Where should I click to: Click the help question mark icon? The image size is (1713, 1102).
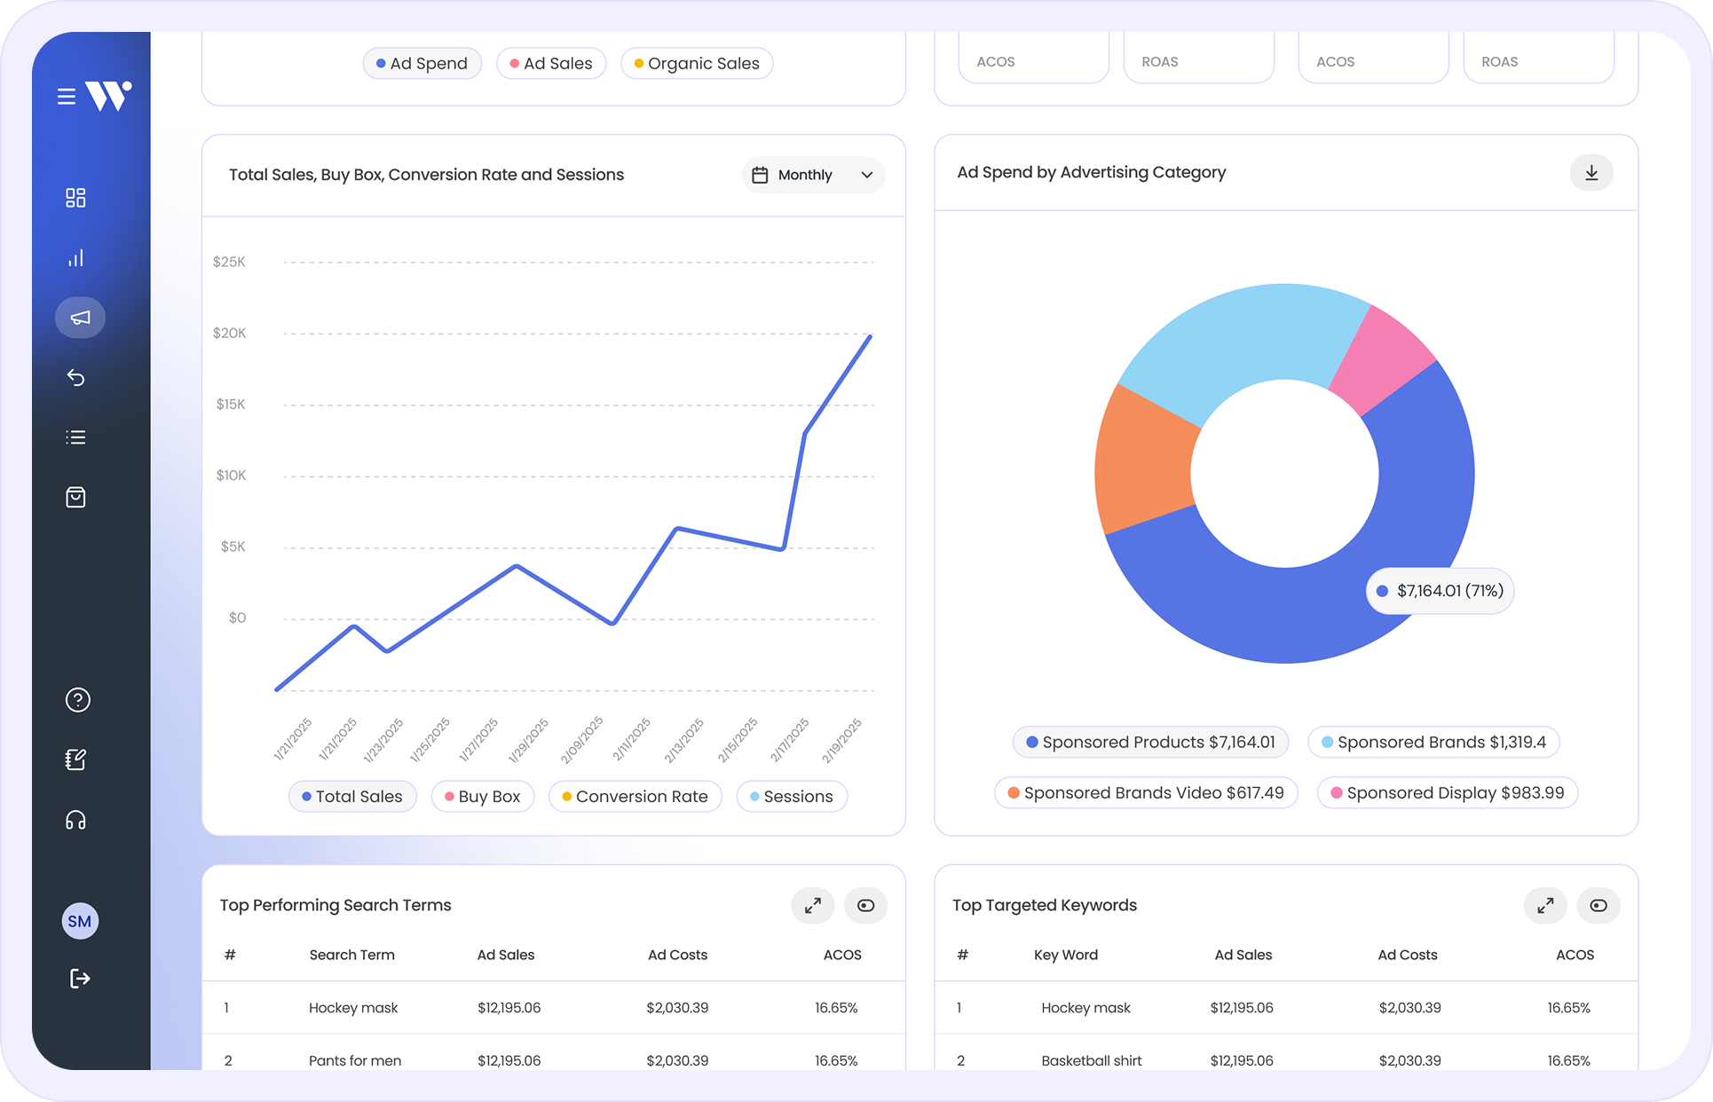[78, 700]
